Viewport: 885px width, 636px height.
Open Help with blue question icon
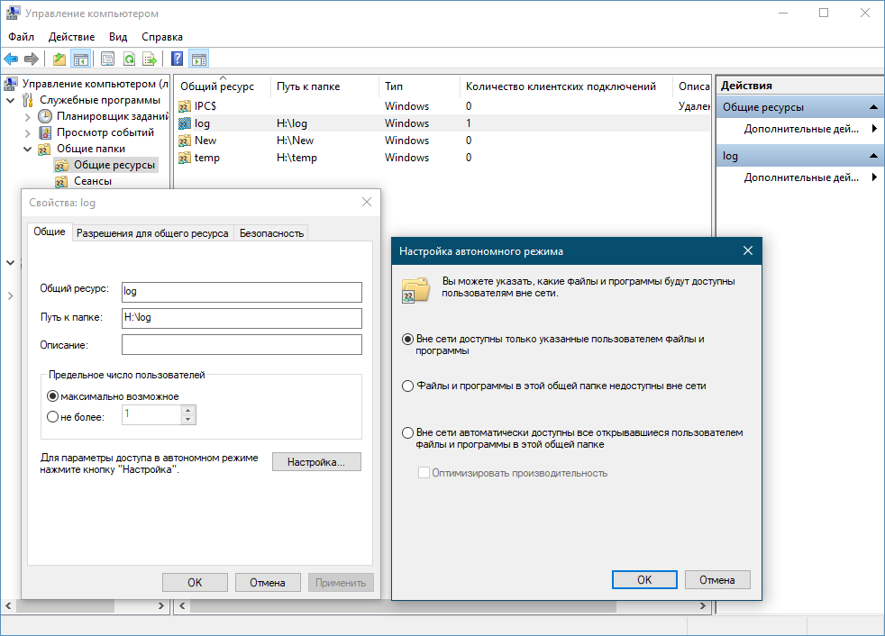(178, 59)
